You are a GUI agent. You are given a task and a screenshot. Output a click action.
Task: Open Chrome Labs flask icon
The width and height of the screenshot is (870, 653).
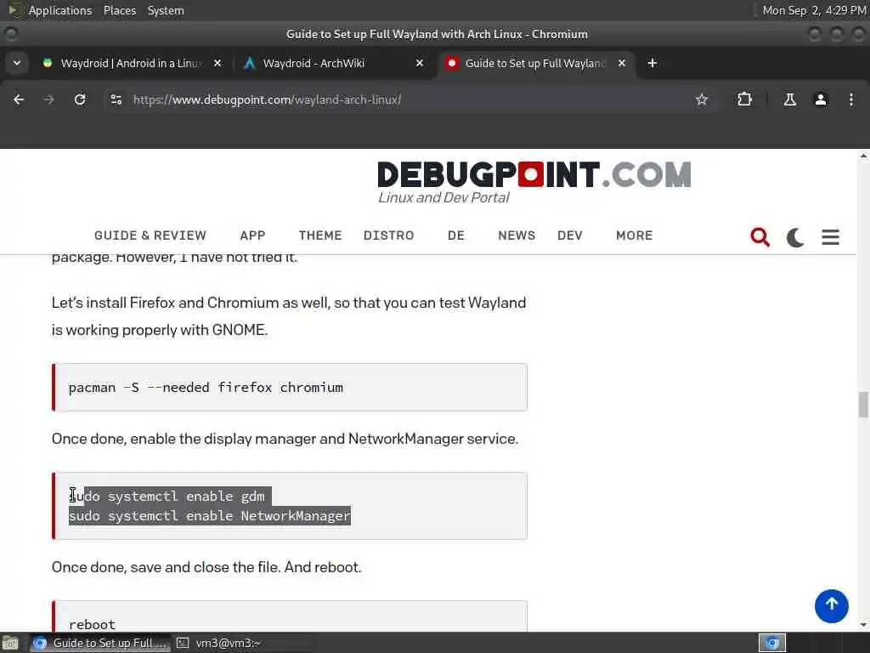pyautogui.click(x=789, y=99)
